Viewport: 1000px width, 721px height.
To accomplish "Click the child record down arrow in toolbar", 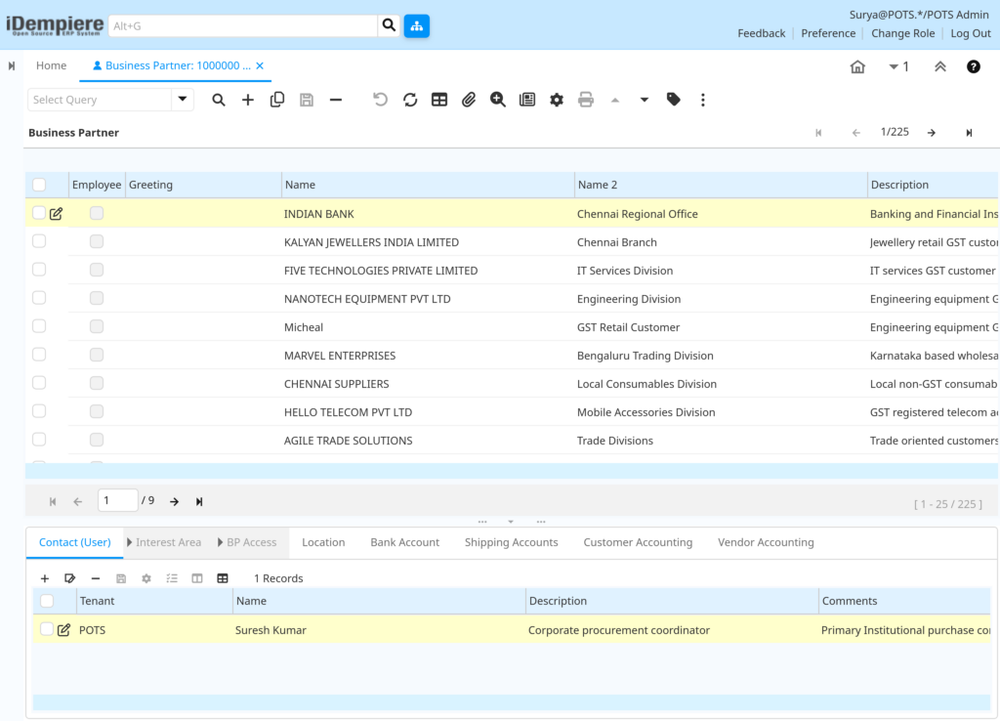I will click(x=645, y=100).
